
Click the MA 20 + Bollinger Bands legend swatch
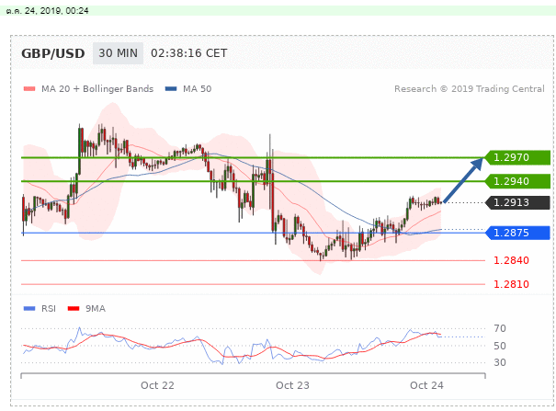(x=29, y=88)
